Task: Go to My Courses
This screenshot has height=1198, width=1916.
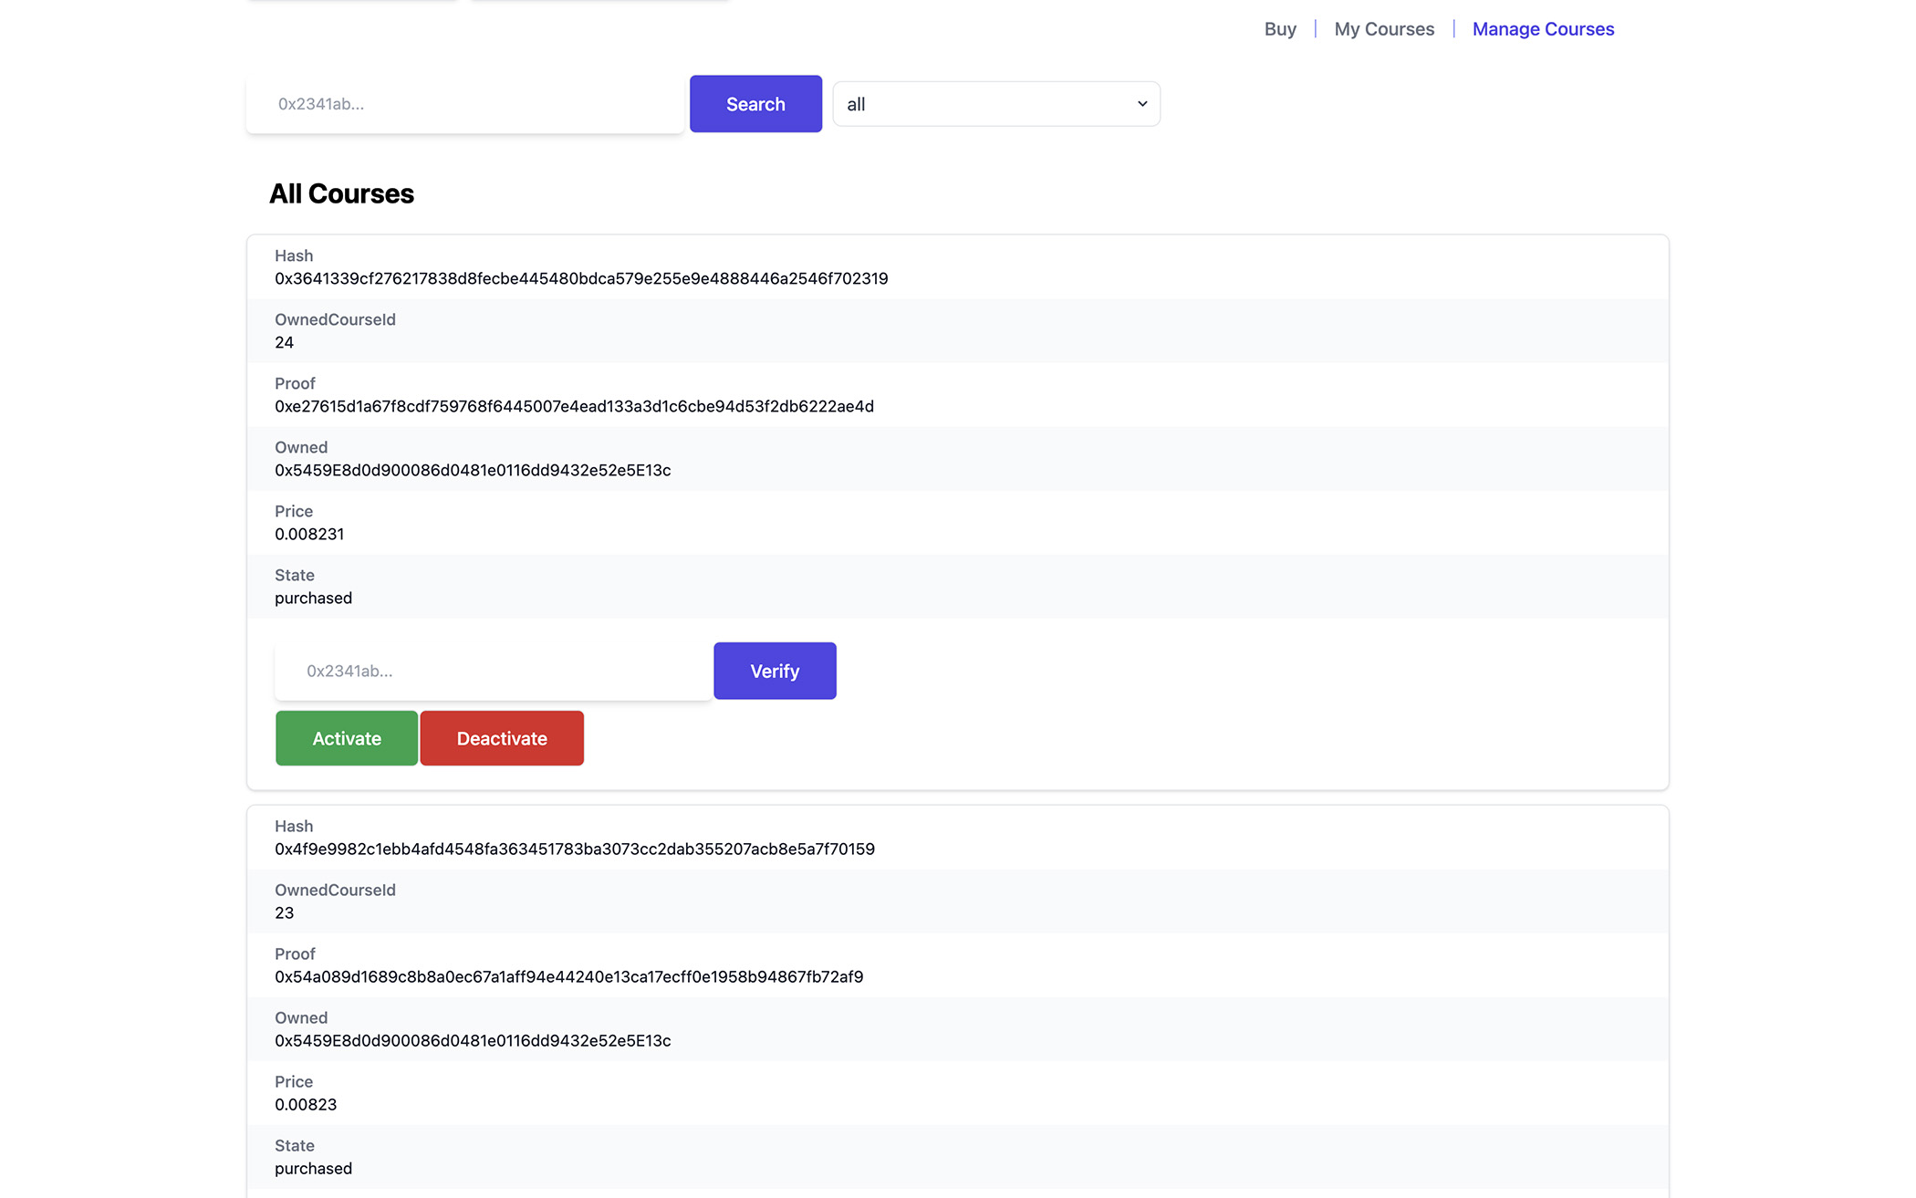Action: click(x=1383, y=29)
